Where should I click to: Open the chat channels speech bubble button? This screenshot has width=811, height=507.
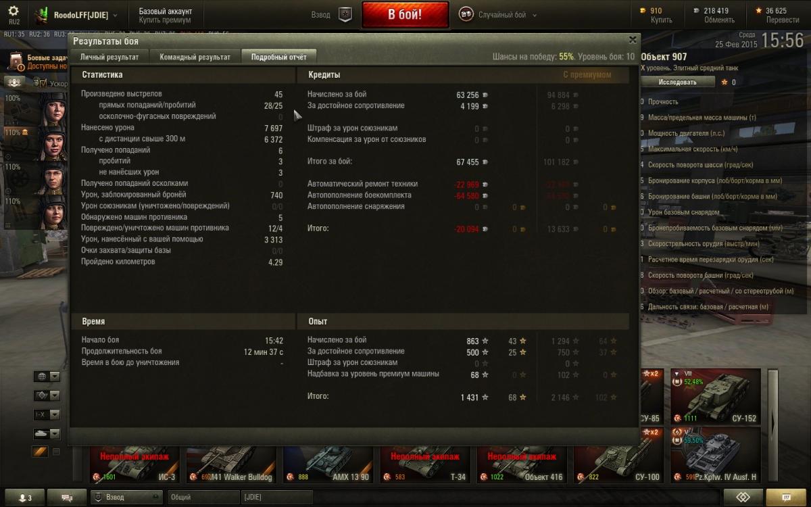67,498
